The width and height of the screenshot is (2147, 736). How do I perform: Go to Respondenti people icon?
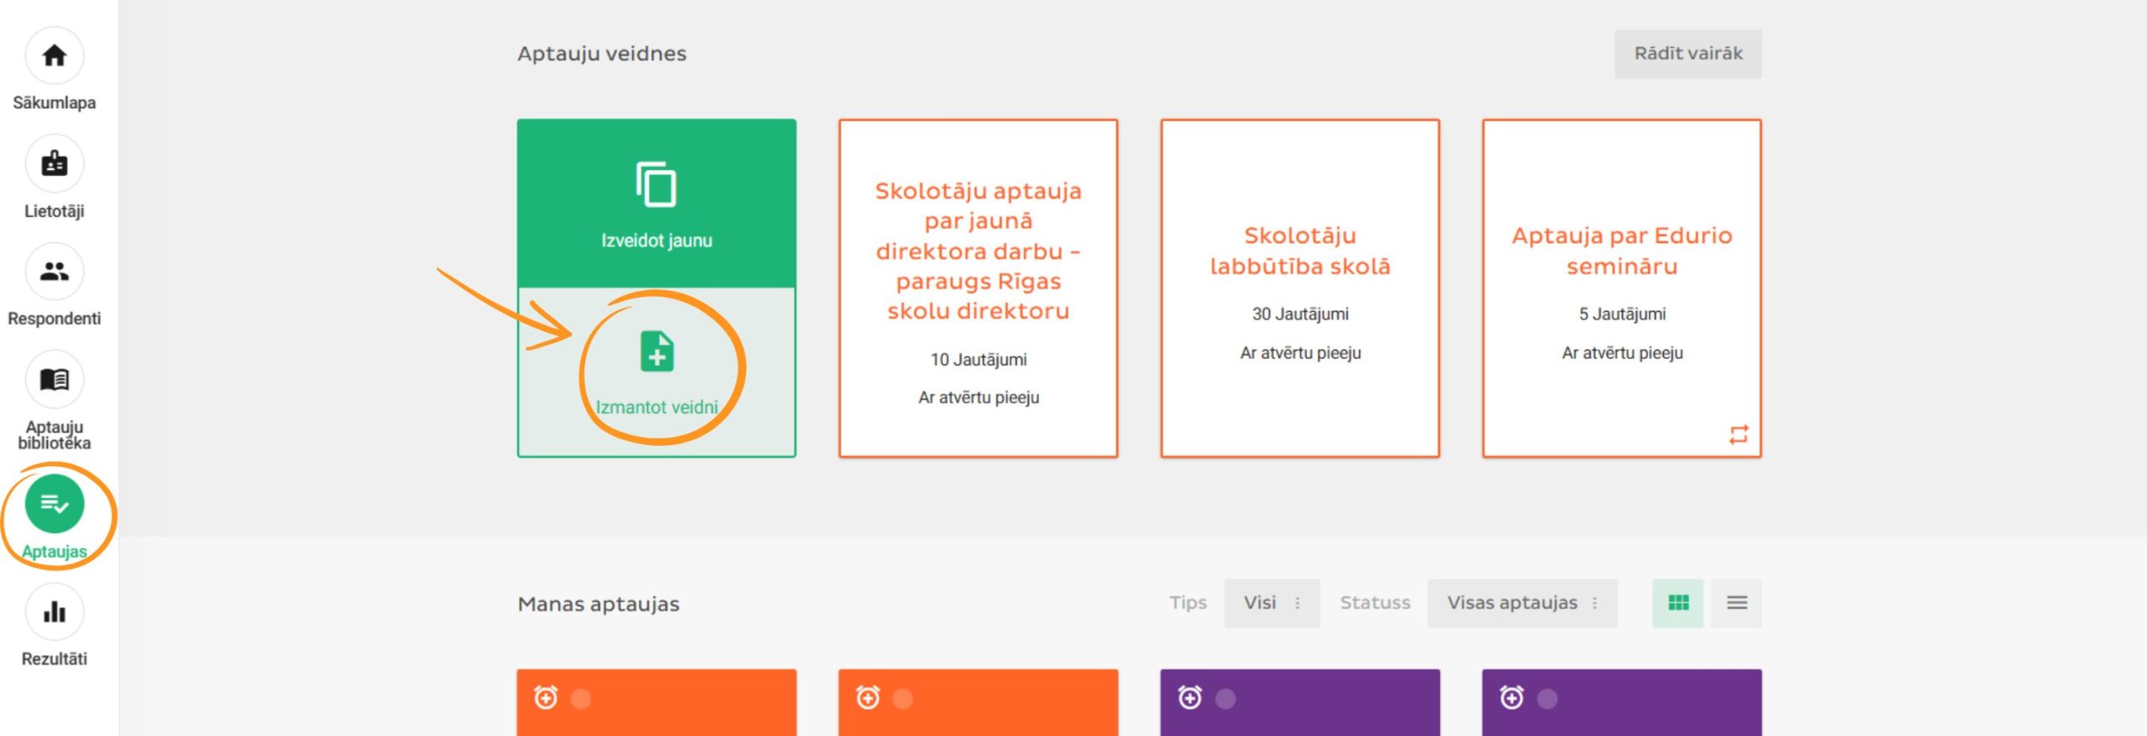coord(55,272)
